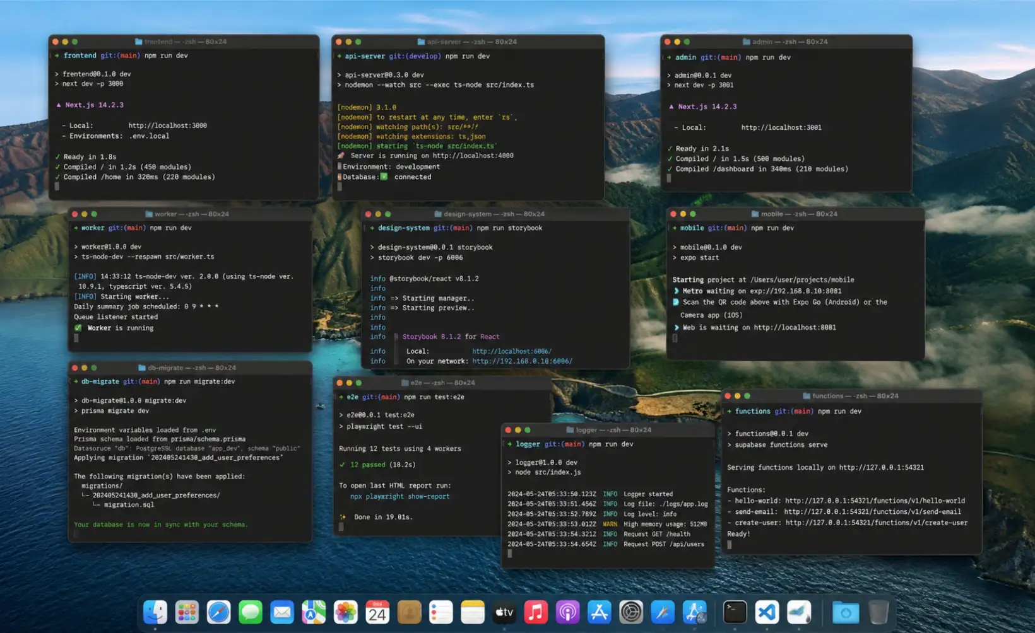Open the Downloads folder in the dock
1035x633 pixels.
point(846,612)
